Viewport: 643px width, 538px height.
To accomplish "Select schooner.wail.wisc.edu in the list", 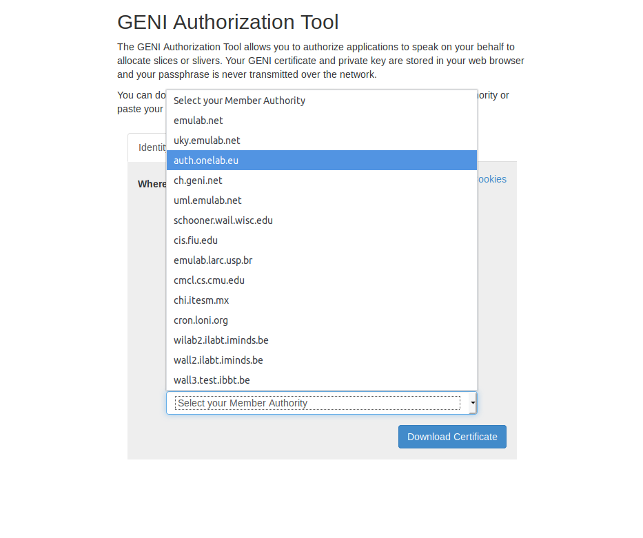I will [223, 220].
